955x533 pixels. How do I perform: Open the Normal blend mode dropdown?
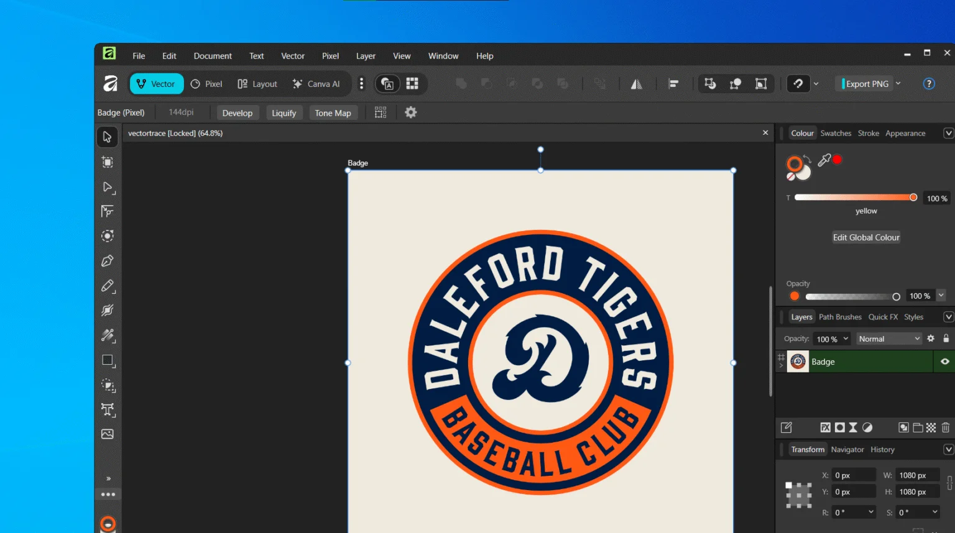pos(888,339)
